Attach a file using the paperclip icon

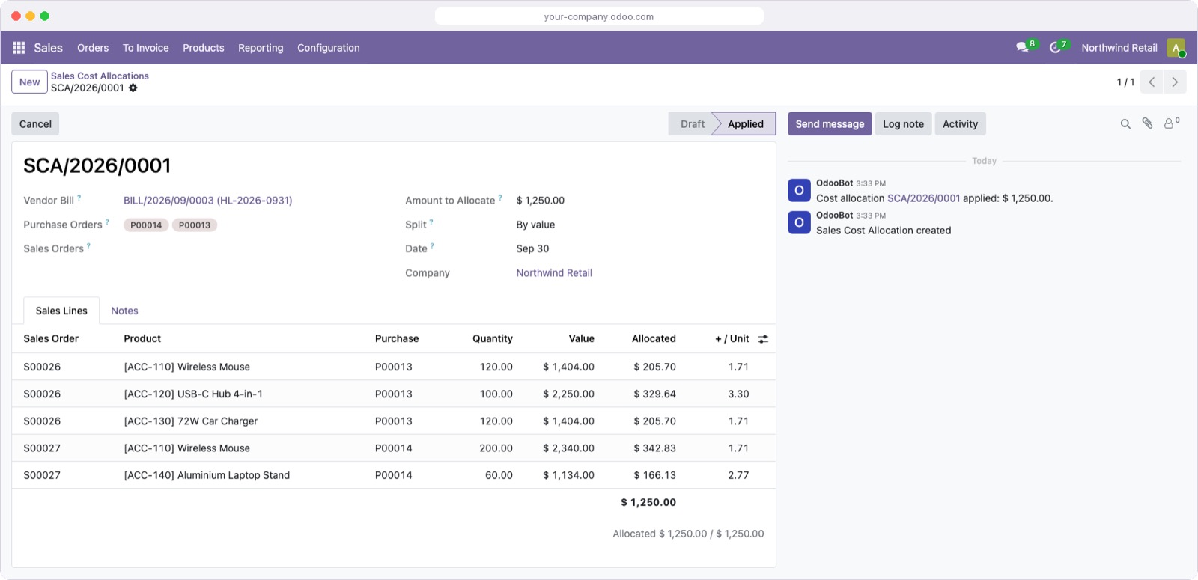pos(1147,123)
